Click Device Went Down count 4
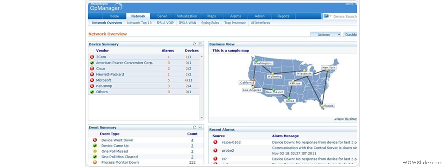This screenshot has height=167, width=445. point(192,140)
